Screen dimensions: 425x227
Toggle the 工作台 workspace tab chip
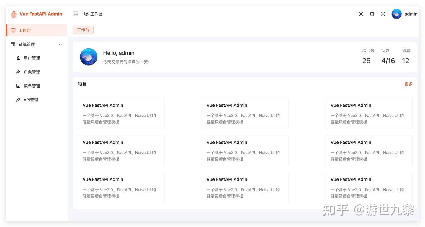coord(83,30)
